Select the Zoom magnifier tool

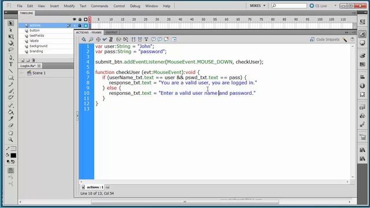[x=10, y=140]
